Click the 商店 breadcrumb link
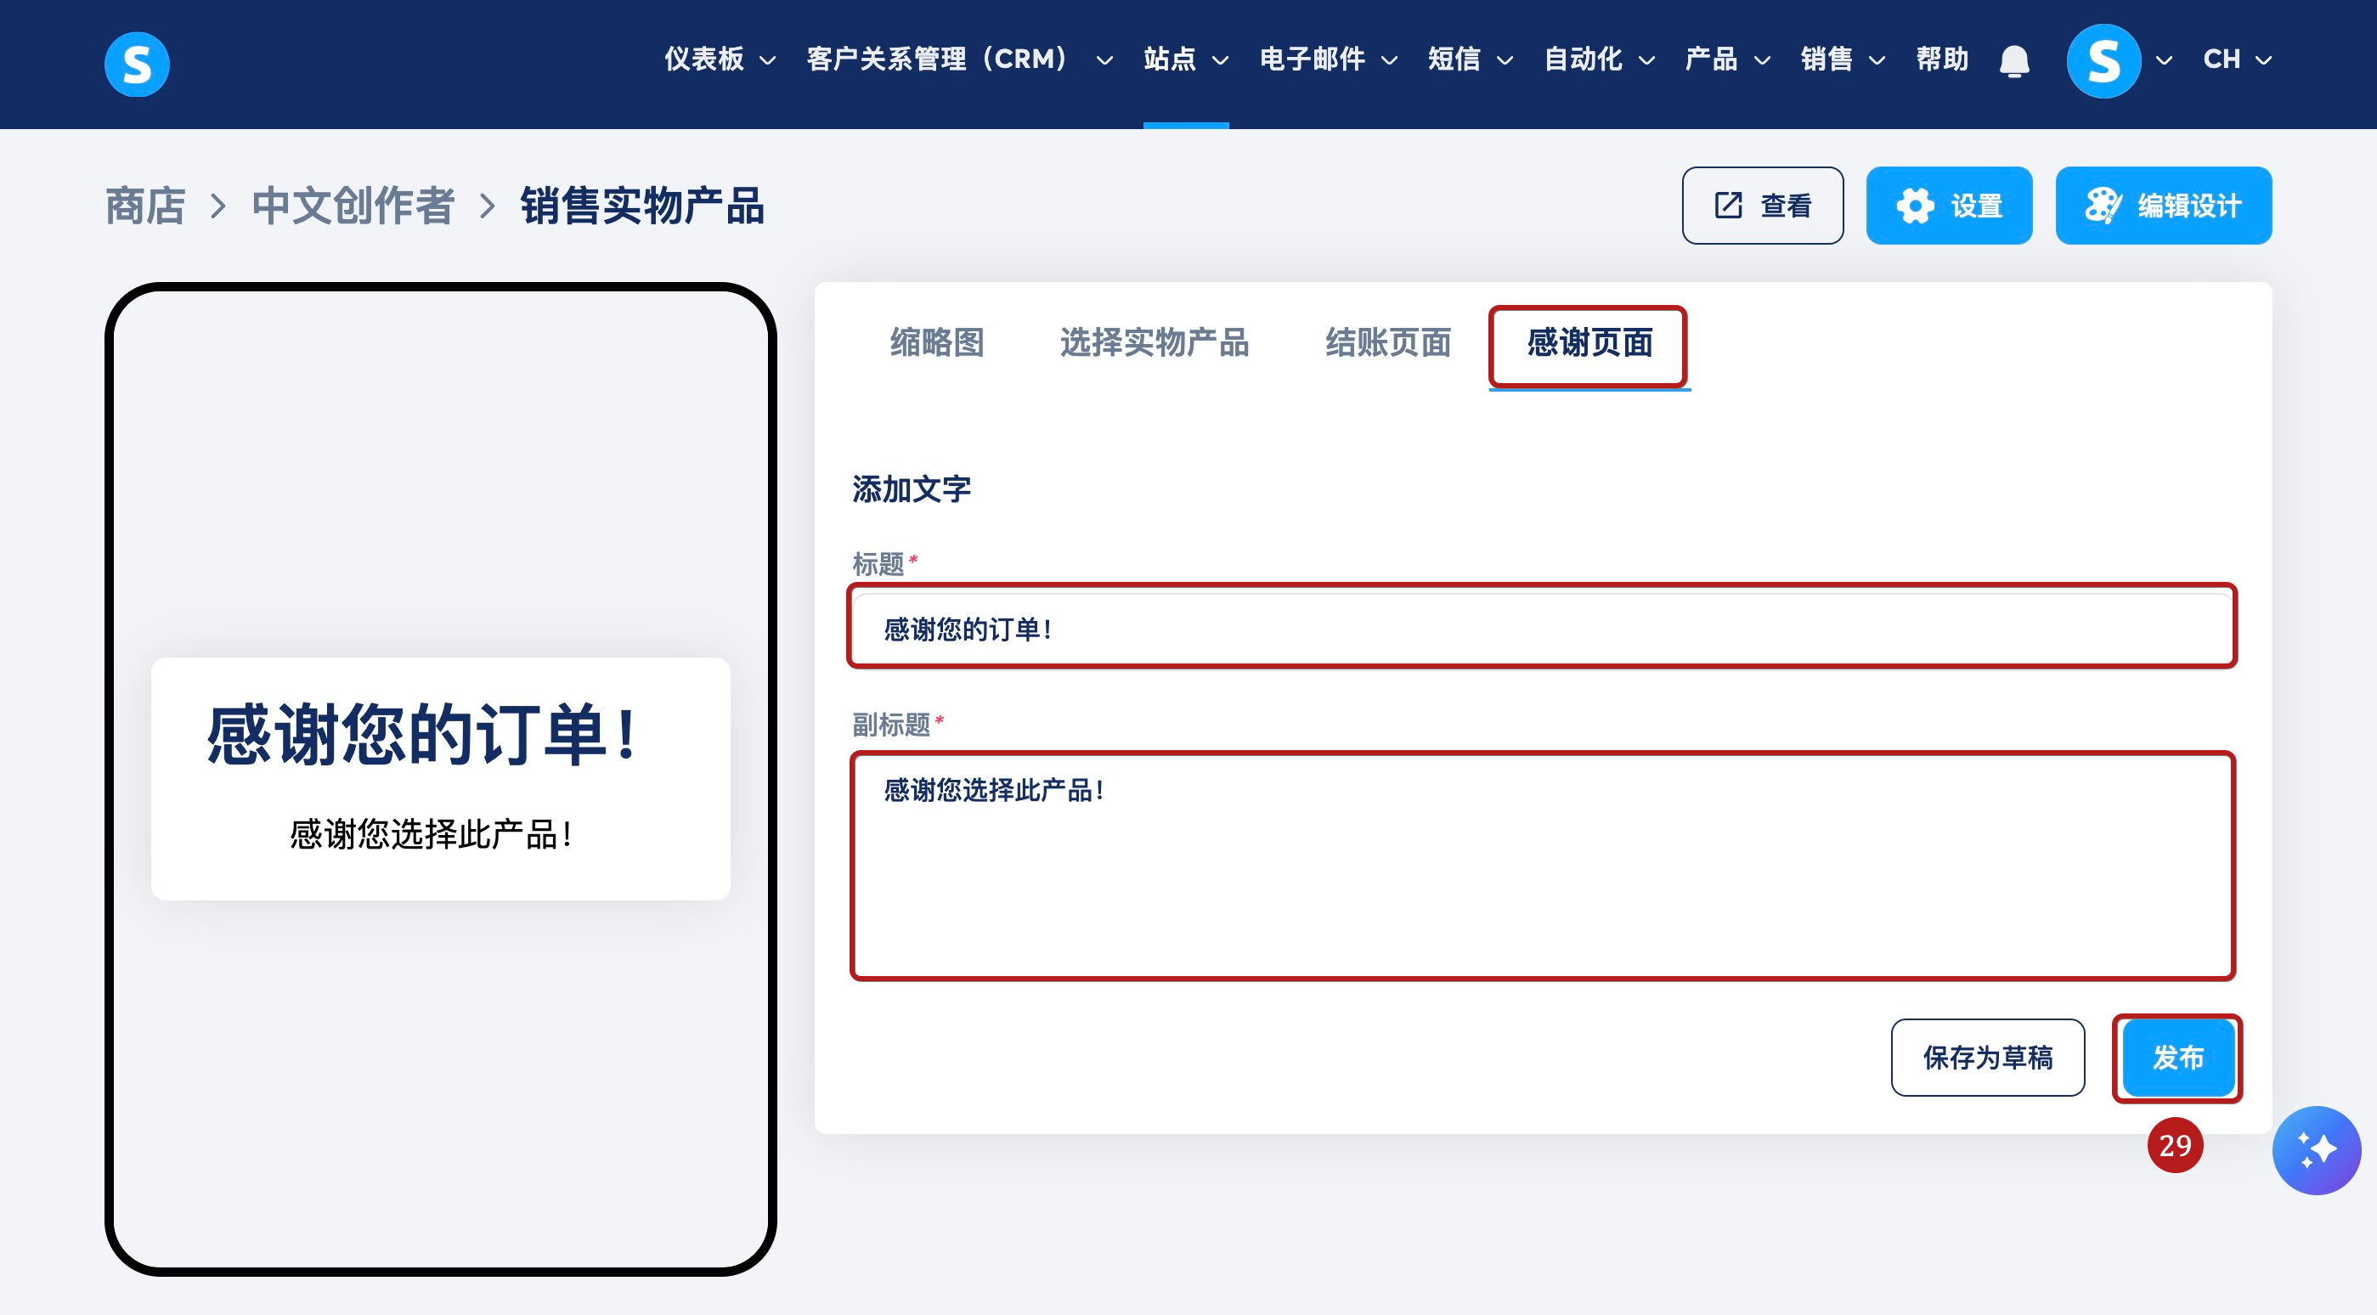 [145, 205]
